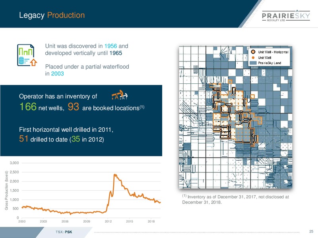Click the '2012' x-axis label
This screenshot has width=318, height=238.
108,221
